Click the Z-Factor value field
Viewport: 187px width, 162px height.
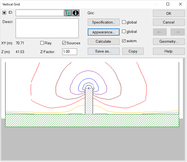[x=70, y=52]
